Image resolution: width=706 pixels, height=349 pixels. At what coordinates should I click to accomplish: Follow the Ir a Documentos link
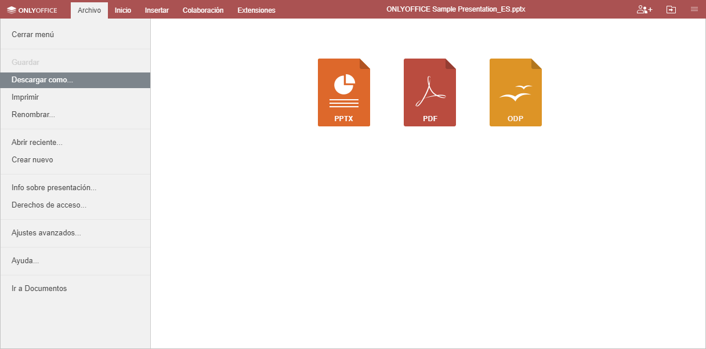point(39,289)
